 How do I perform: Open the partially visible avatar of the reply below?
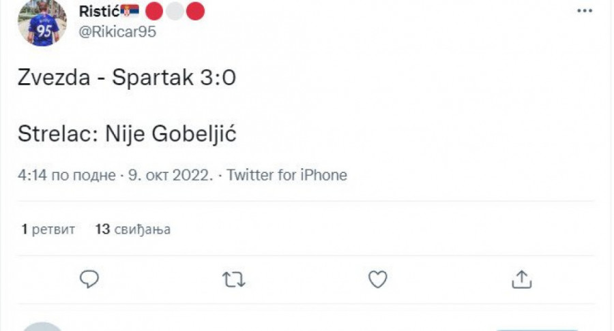(42, 327)
